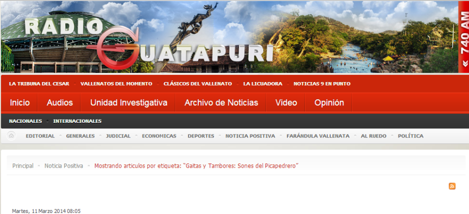The width and height of the screenshot is (469, 214).
Task: Open the Editorial category
Action: pos(40,136)
